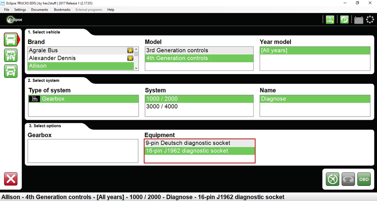Click the truck diagnostics icon in sidebar
The height and width of the screenshot is (201, 377).
point(11,39)
